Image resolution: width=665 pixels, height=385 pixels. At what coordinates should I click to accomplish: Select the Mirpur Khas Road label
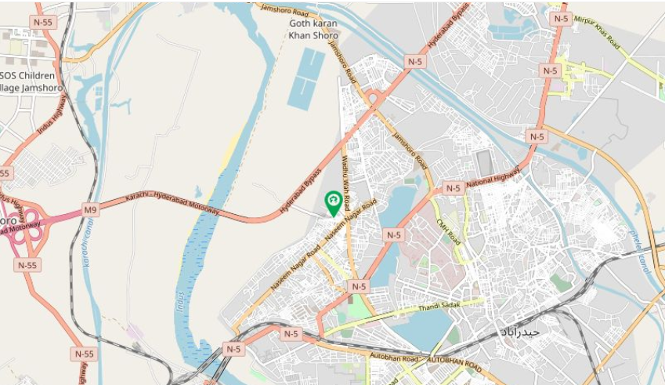597,32
